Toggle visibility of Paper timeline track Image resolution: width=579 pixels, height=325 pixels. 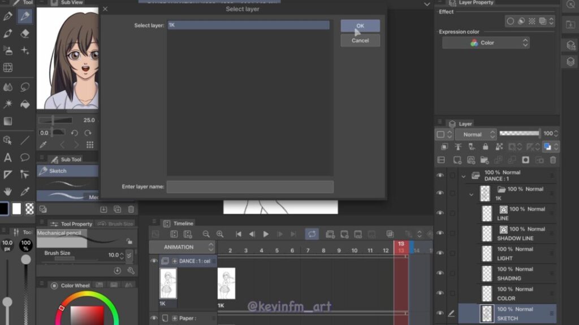(154, 318)
